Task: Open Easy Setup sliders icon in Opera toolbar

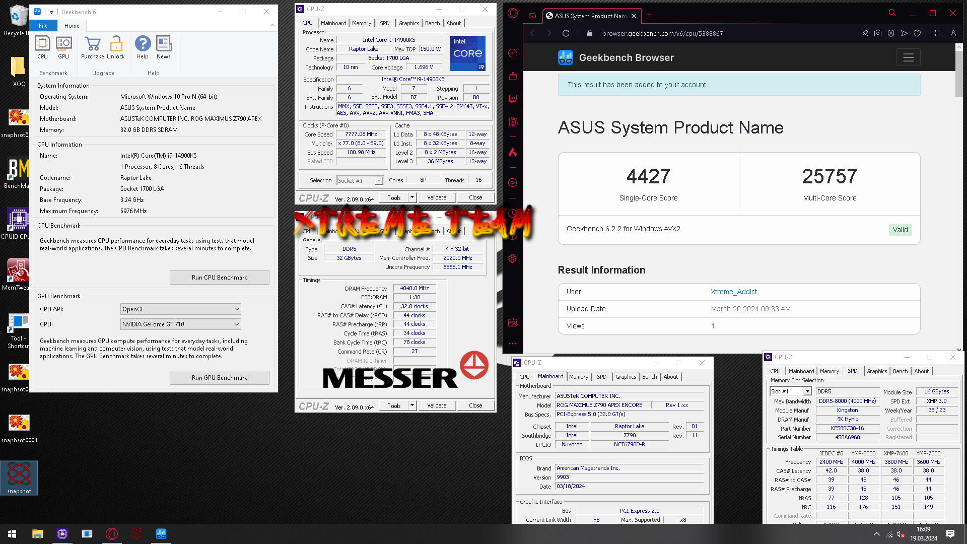Action: pos(937,33)
